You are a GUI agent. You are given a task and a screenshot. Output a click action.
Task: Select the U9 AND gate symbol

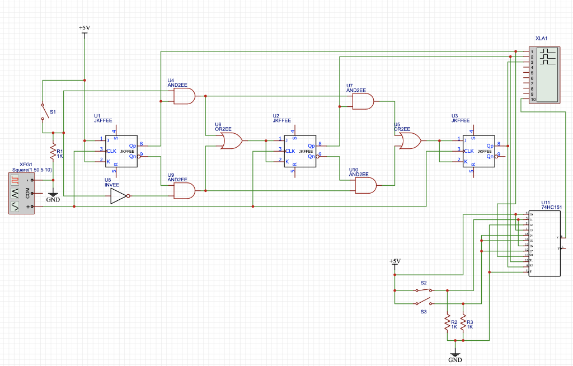[x=184, y=190]
